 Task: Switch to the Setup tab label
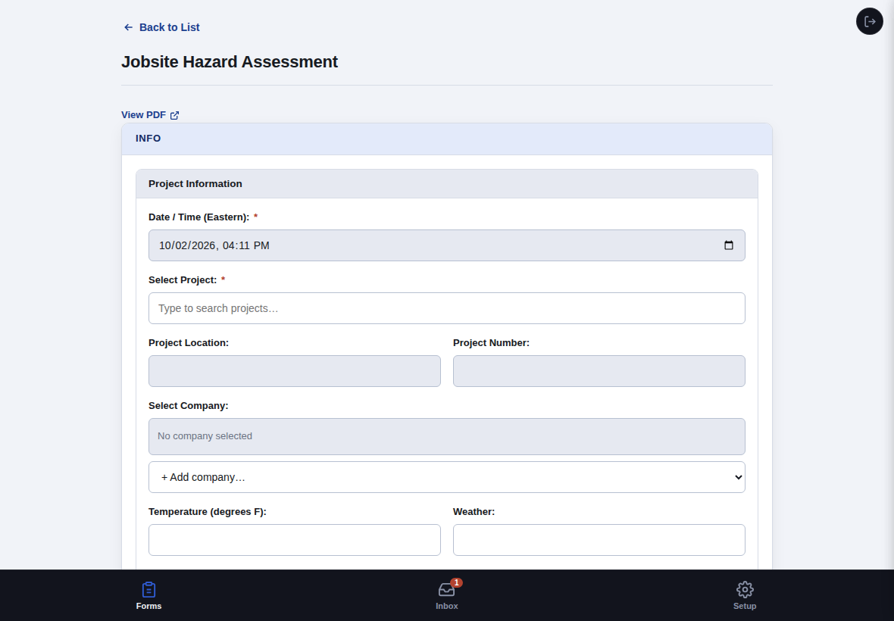click(x=745, y=606)
